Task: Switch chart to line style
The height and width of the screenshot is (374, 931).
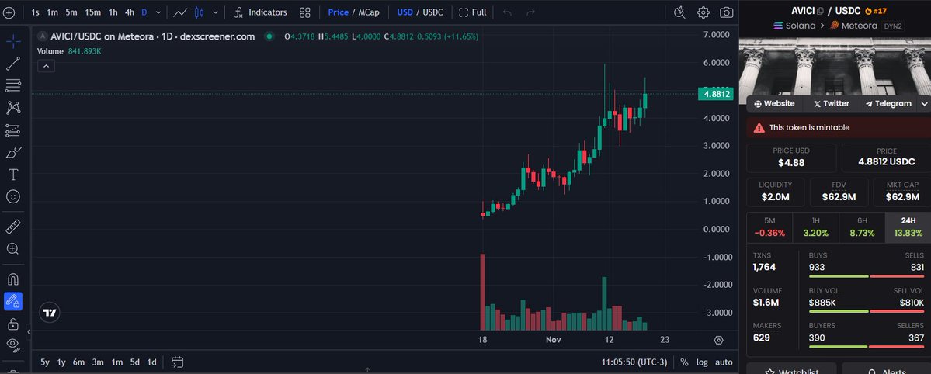Action: [180, 12]
